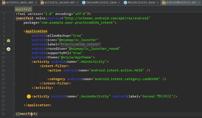Select the AndroidManifest.xml tab
The height and width of the screenshot is (118, 202).
pos(181,3)
